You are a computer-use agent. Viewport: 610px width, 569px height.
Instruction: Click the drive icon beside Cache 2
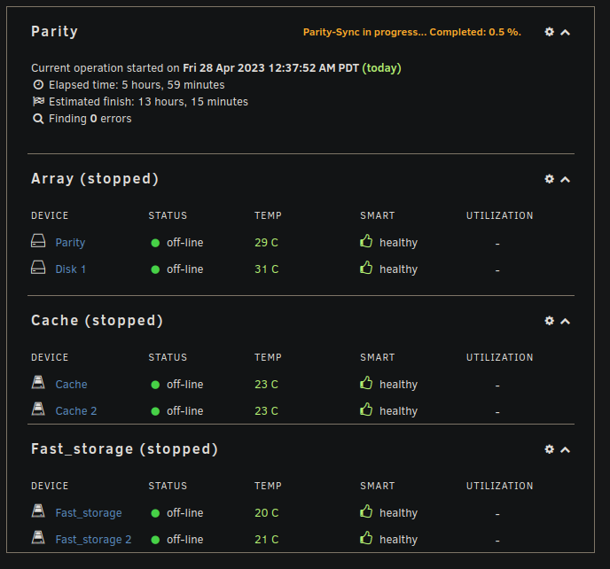[x=38, y=409]
